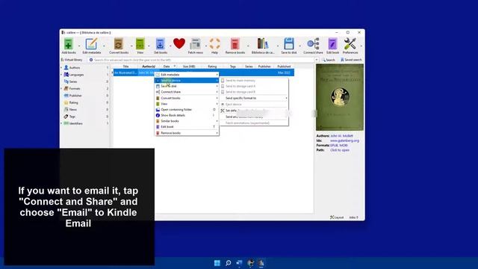Sort by the Date column header

coord(167,67)
